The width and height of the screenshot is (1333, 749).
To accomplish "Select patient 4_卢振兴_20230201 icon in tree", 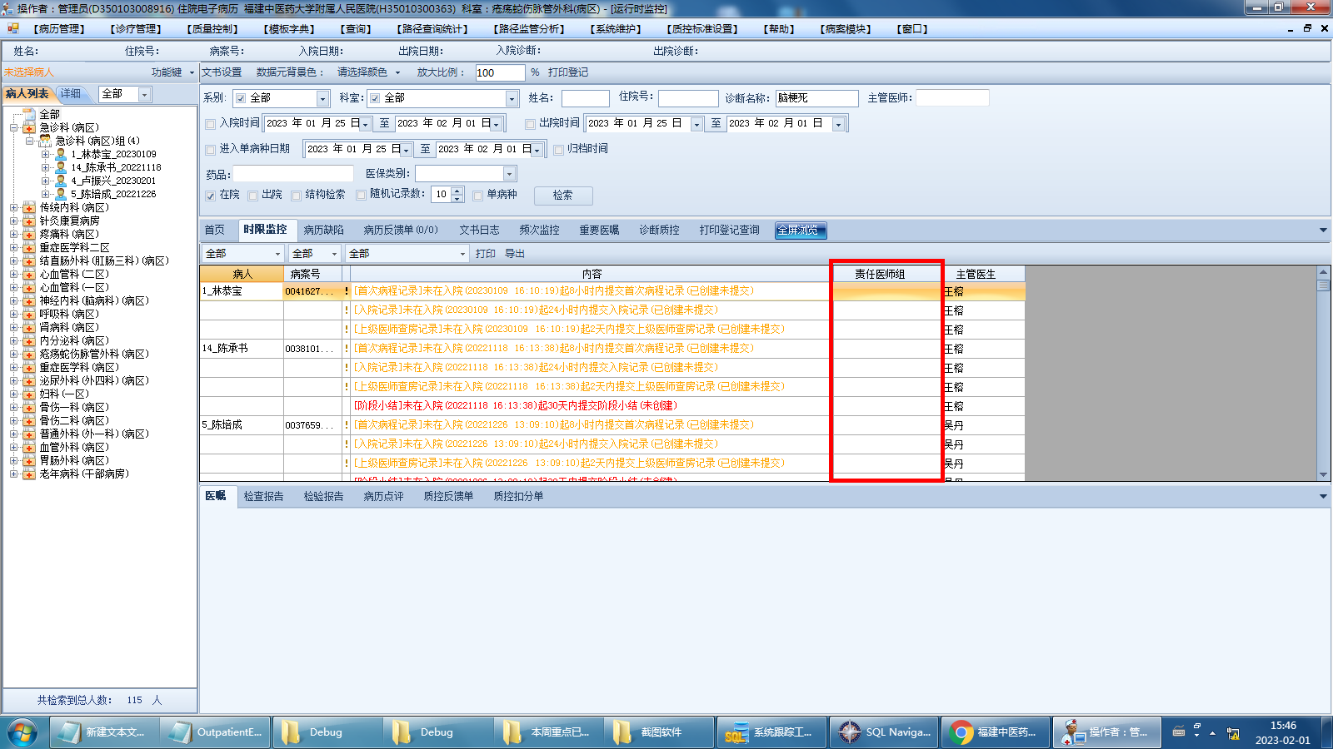I will pyautogui.click(x=60, y=181).
